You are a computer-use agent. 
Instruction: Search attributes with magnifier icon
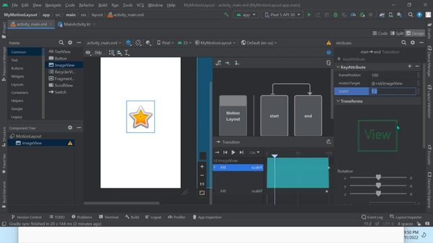coord(404,43)
